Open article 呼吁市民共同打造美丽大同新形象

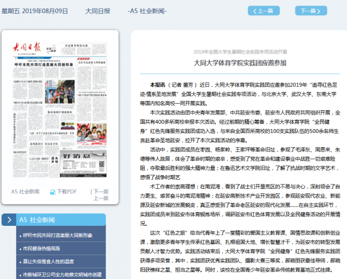point(58,236)
